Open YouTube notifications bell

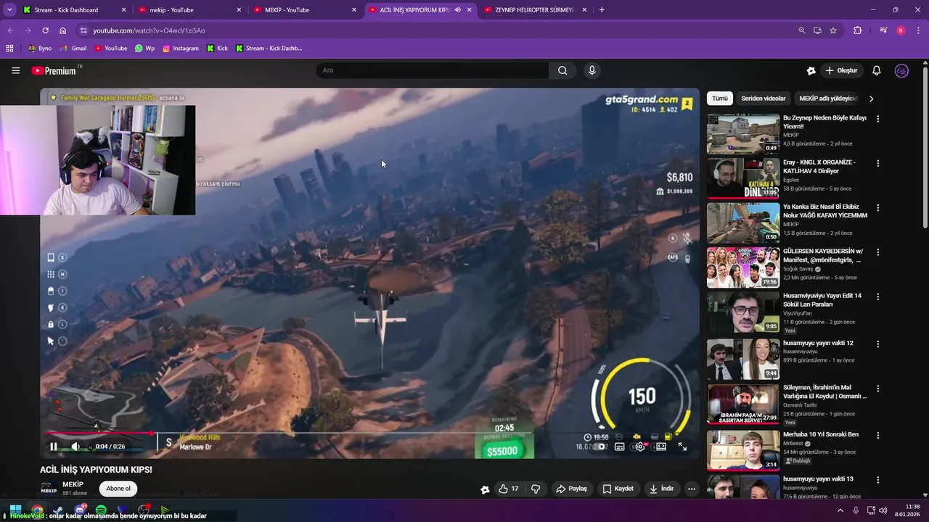point(877,70)
